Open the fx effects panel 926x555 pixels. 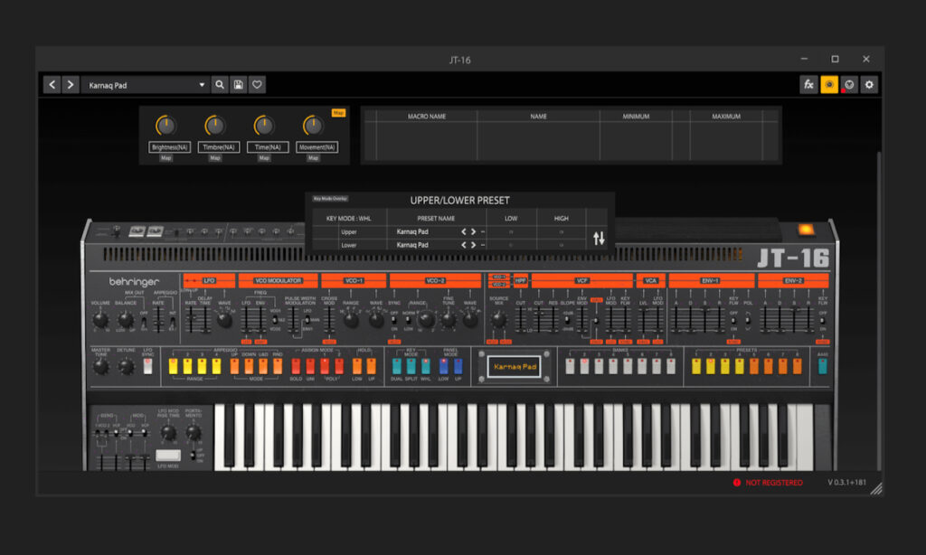(x=808, y=84)
